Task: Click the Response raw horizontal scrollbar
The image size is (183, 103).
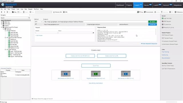Action: coord(108,41)
